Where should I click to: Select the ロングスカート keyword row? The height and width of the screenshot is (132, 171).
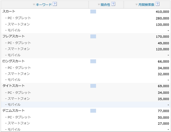(85, 61)
